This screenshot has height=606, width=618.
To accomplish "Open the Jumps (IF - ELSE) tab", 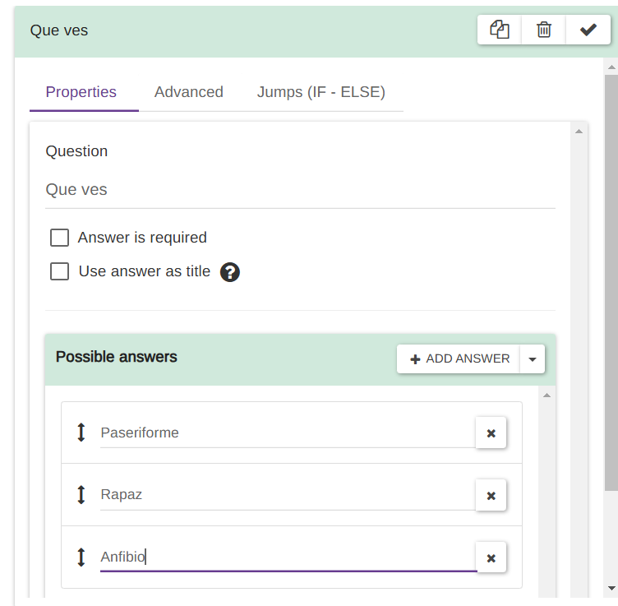I will [x=321, y=92].
